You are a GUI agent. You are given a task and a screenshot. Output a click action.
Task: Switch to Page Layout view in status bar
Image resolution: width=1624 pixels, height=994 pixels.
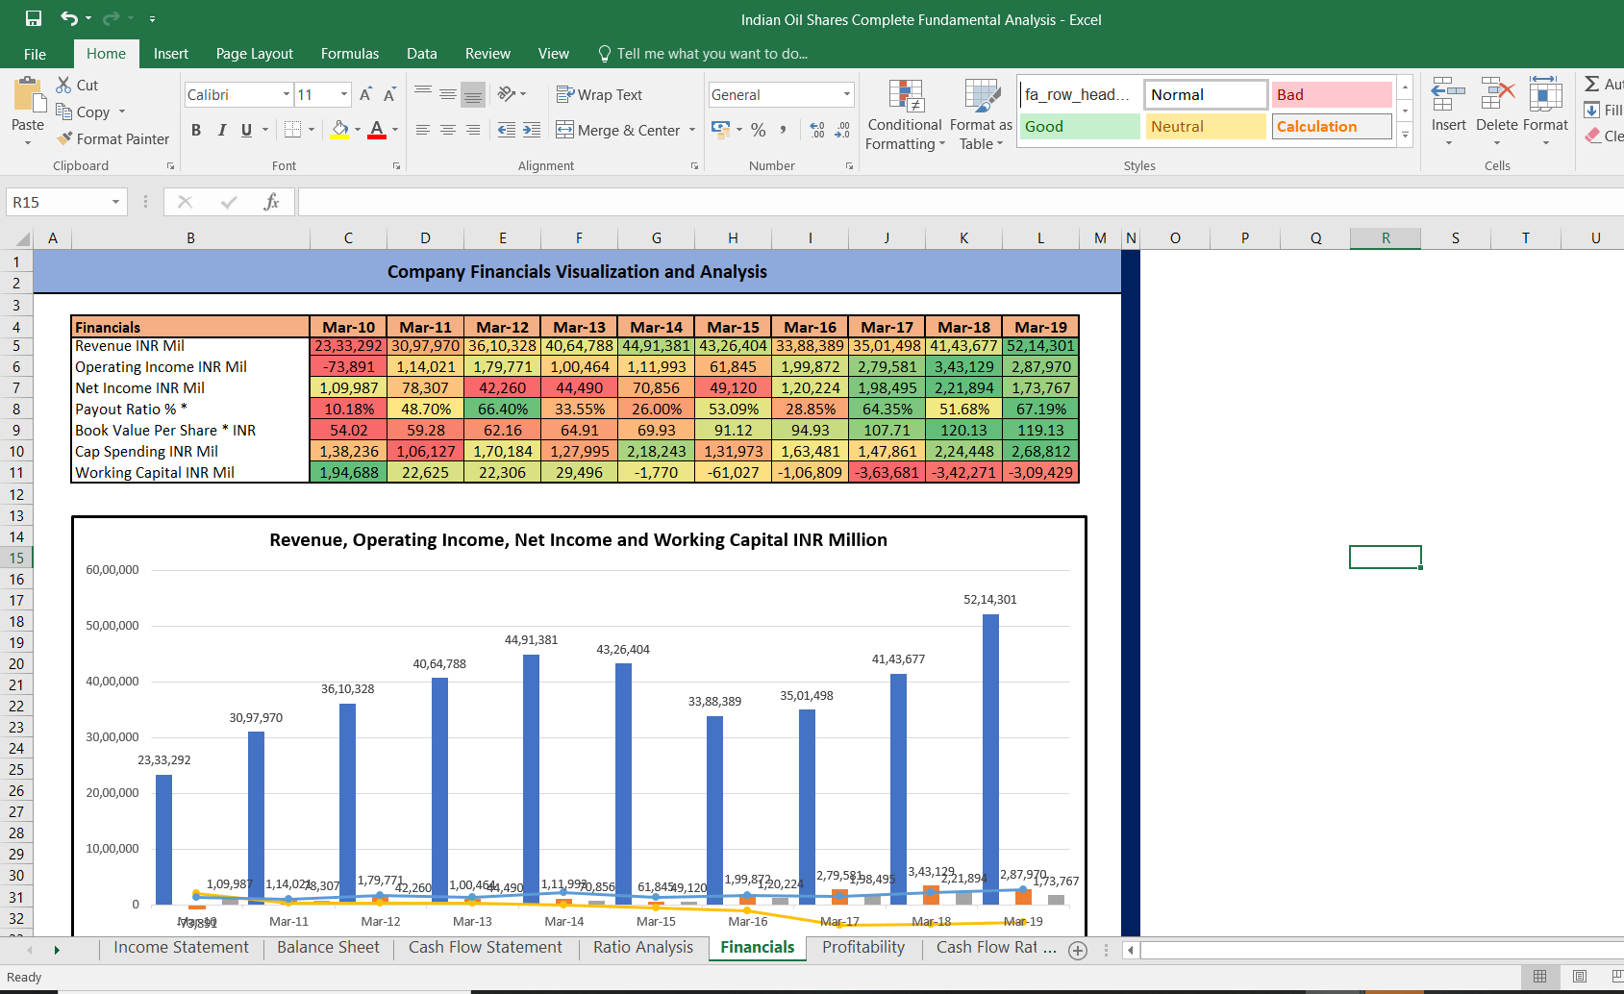pyautogui.click(x=1580, y=977)
